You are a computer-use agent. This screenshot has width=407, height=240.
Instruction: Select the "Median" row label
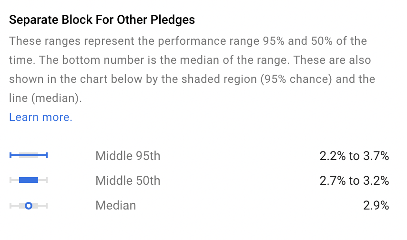point(116,206)
